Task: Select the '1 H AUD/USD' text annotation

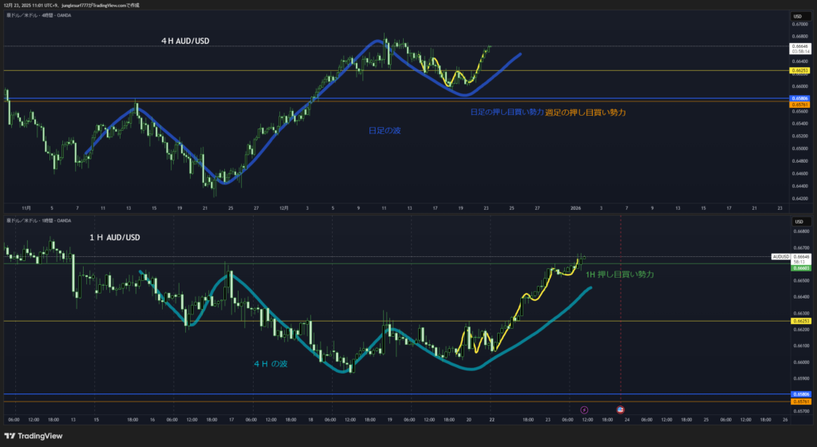Action: [115, 237]
